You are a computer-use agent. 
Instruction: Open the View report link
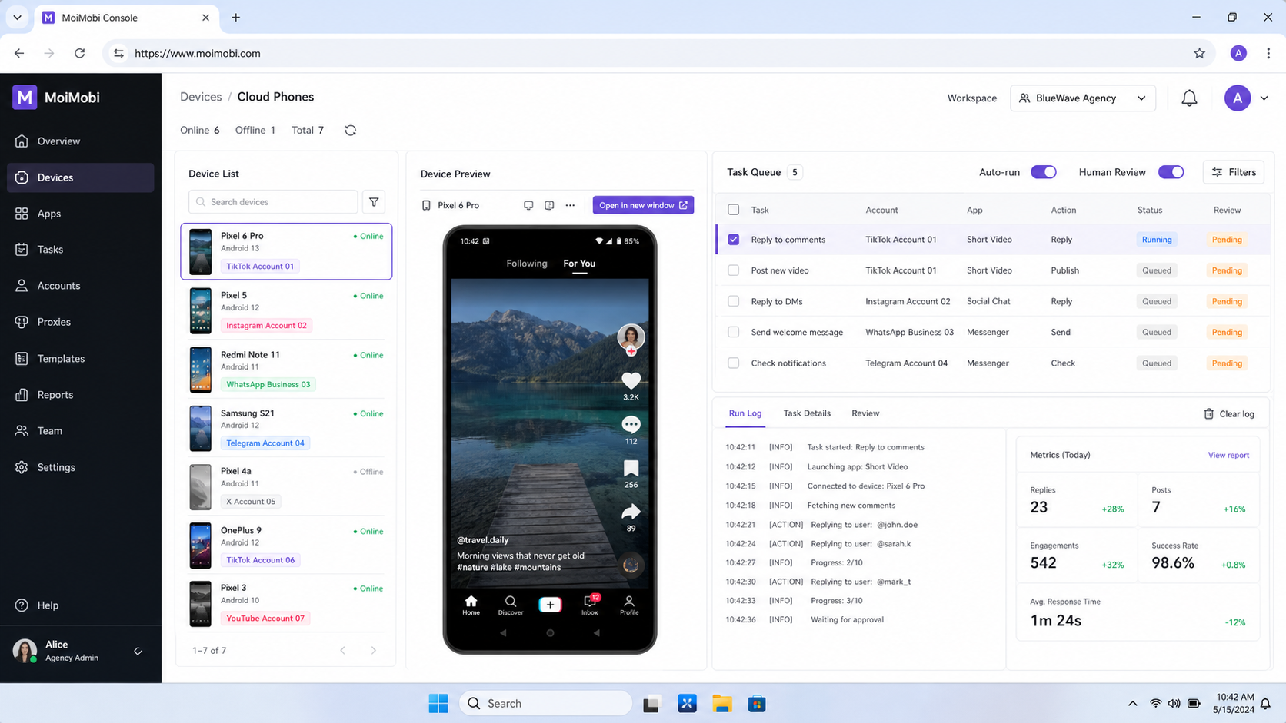1228,456
